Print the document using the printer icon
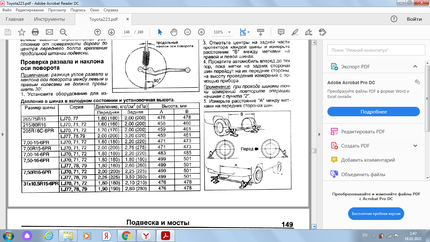The width and height of the screenshot is (430, 242). point(35,32)
